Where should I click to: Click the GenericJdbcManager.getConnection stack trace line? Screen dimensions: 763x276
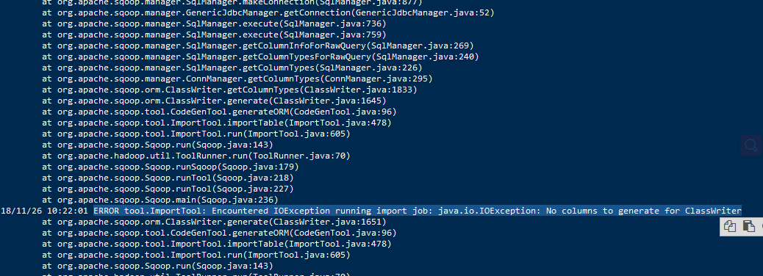(268, 12)
